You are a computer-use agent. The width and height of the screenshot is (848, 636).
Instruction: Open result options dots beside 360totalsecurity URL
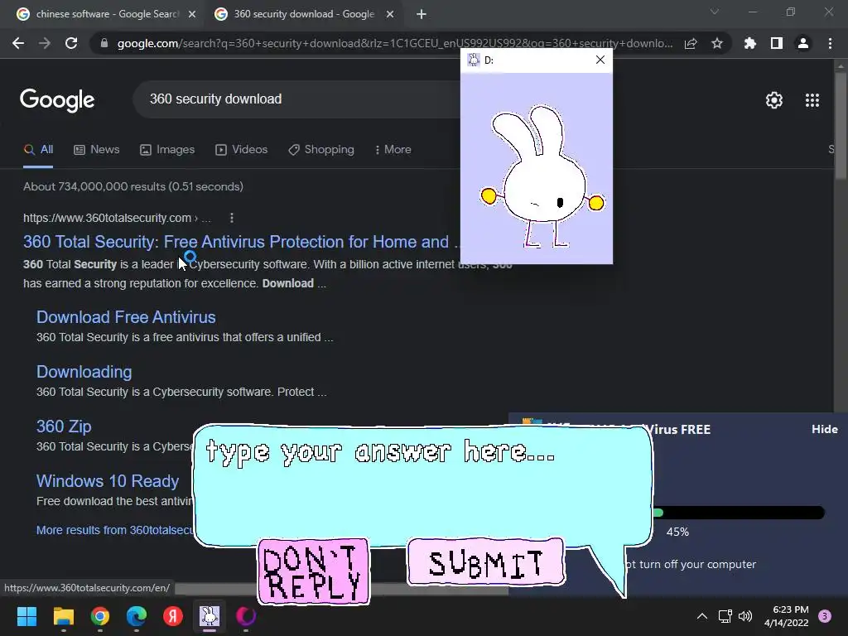tap(232, 218)
